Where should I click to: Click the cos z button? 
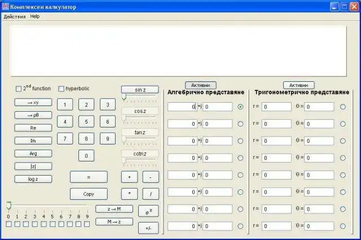click(x=140, y=111)
